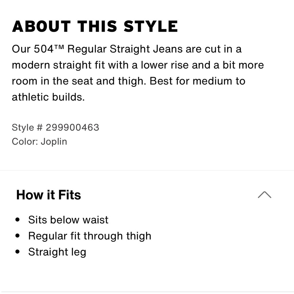Click the Best for medium to phrase
This screenshot has height=294, width=294.
point(198,81)
